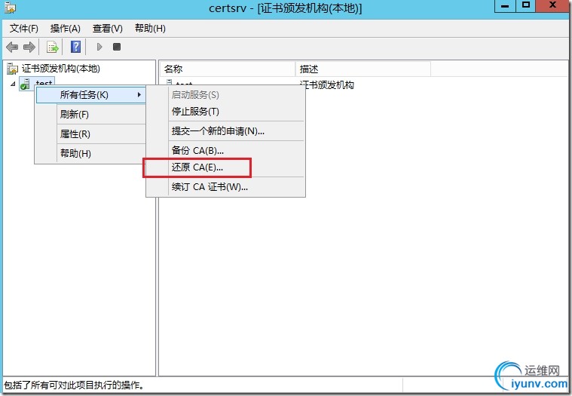This screenshot has width=572, height=396.
Task: Open the 文件(F) menu
Action: click(23, 29)
